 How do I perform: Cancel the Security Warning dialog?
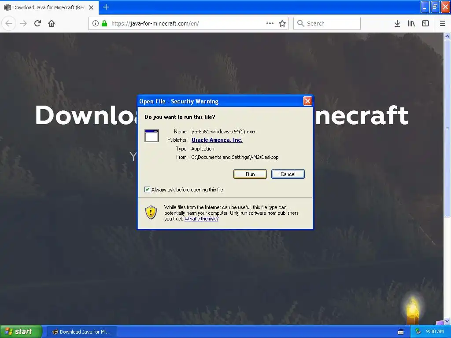pyautogui.click(x=288, y=174)
